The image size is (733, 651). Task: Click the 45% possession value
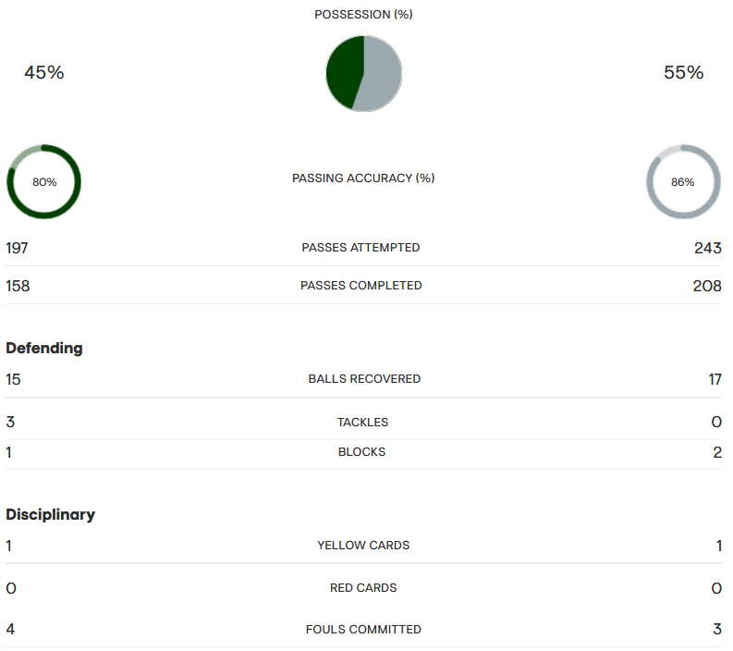point(44,72)
